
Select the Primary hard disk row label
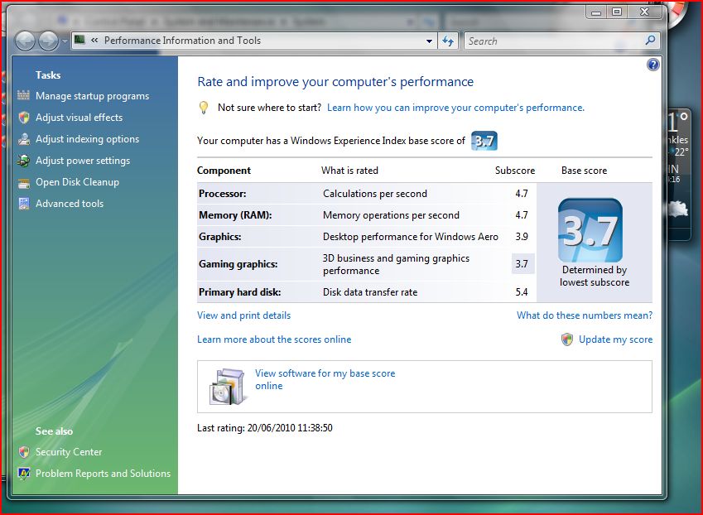[x=240, y=292]
